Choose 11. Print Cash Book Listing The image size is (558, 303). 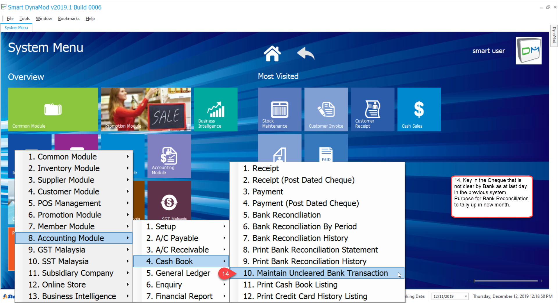(317, 284)
